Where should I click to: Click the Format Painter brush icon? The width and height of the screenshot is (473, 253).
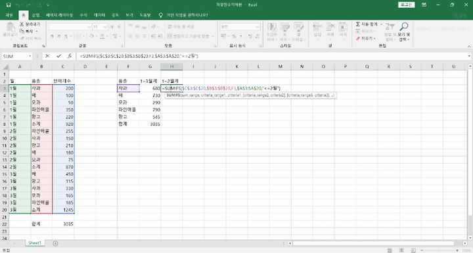click(x=22, y=38)
